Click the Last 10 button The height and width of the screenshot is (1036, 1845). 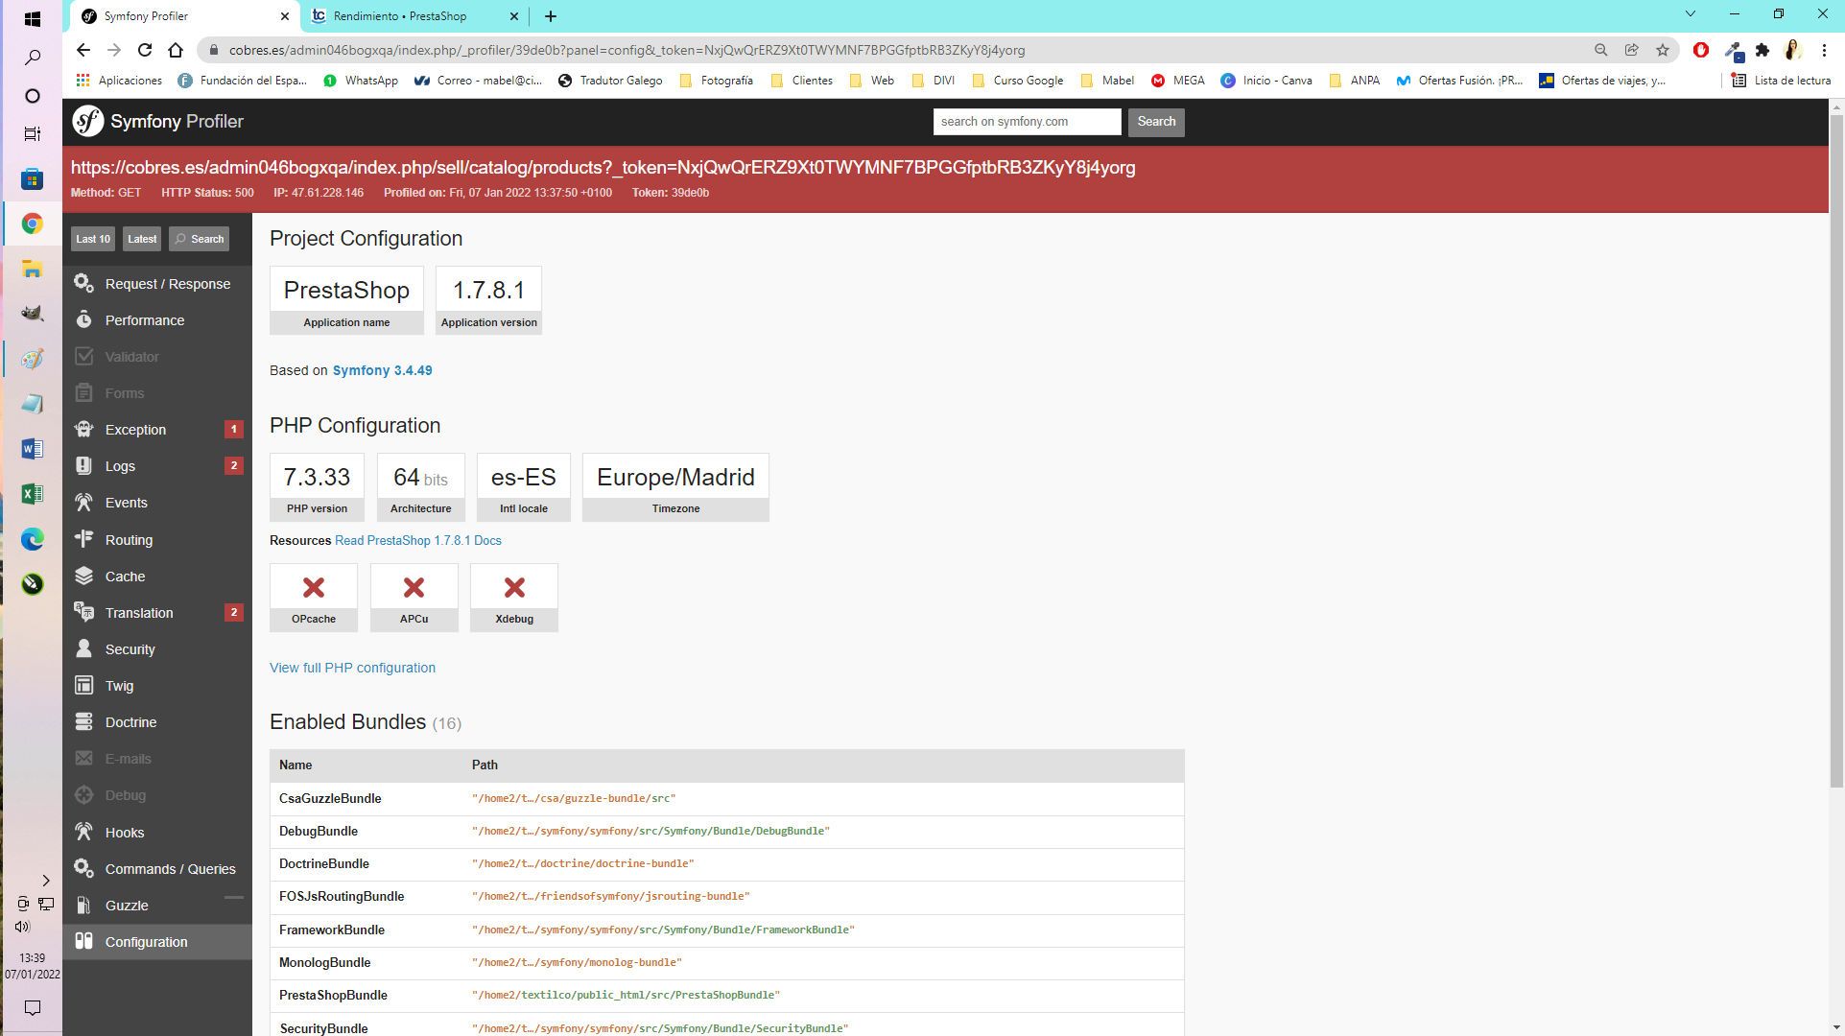[x=93, y=239]
